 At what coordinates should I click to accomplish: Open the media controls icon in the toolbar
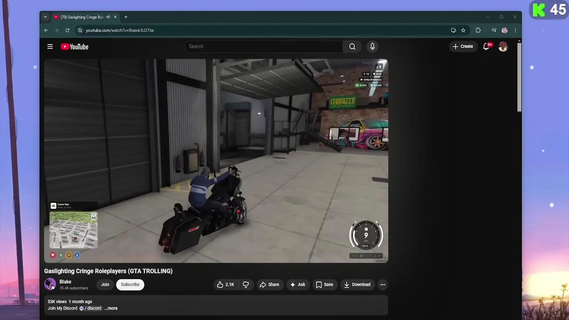point(494,30)
